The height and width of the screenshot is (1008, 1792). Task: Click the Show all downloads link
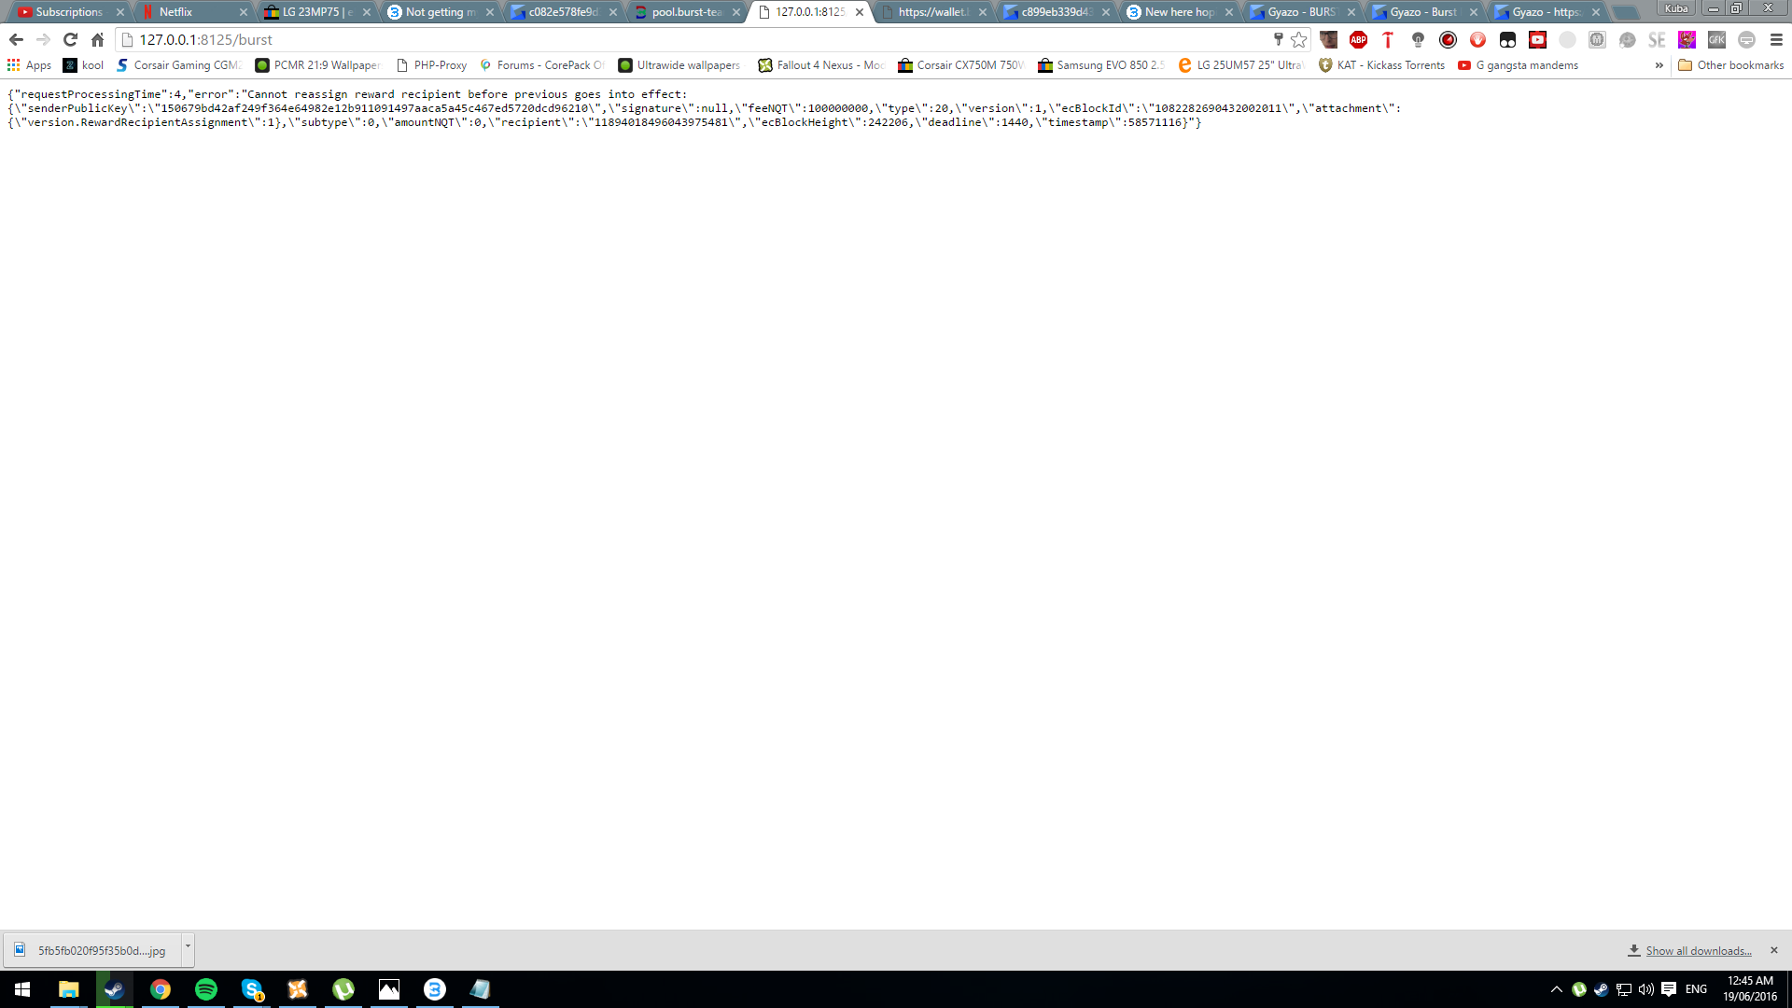pos(1698,951)
